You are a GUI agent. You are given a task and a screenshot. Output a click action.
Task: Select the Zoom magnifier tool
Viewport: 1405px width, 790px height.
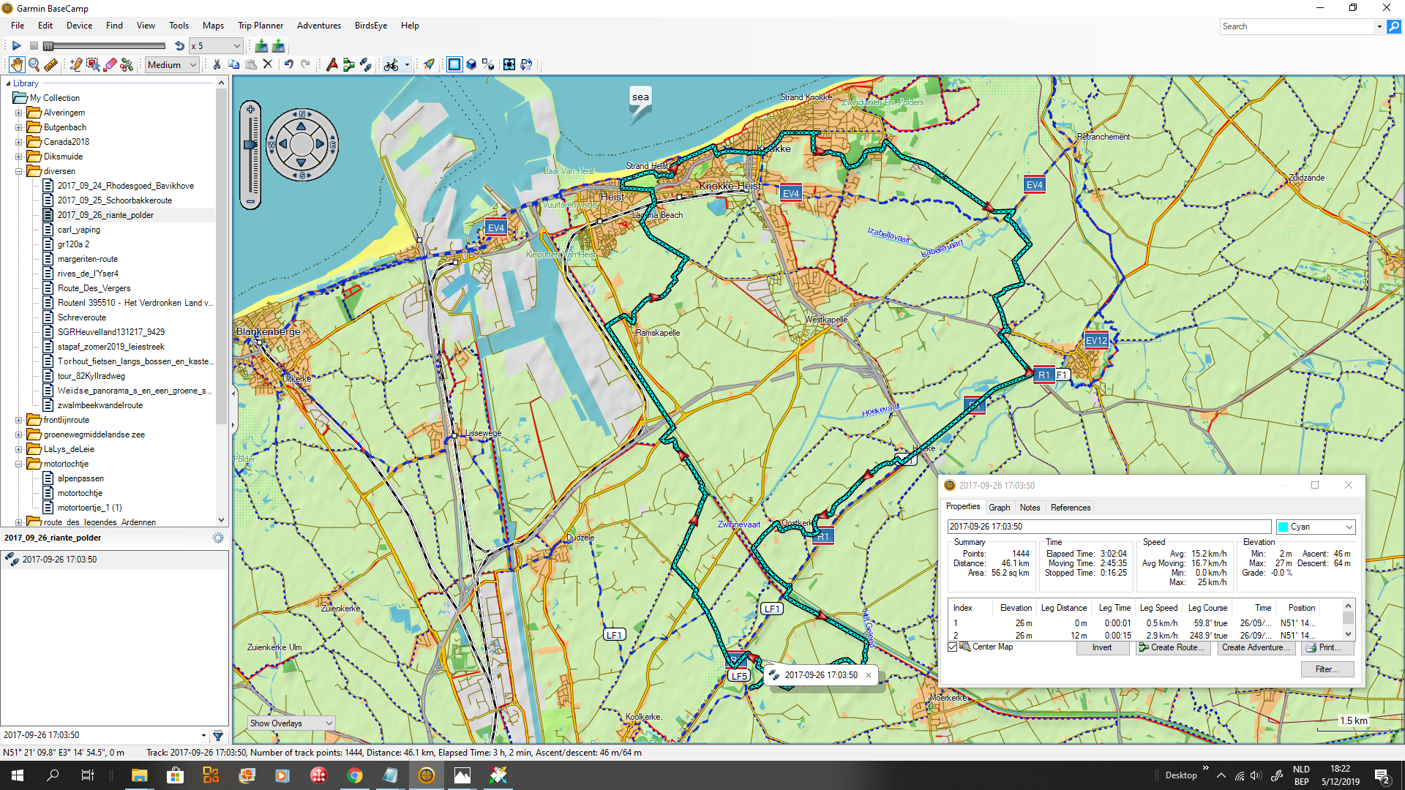[34, 65]
